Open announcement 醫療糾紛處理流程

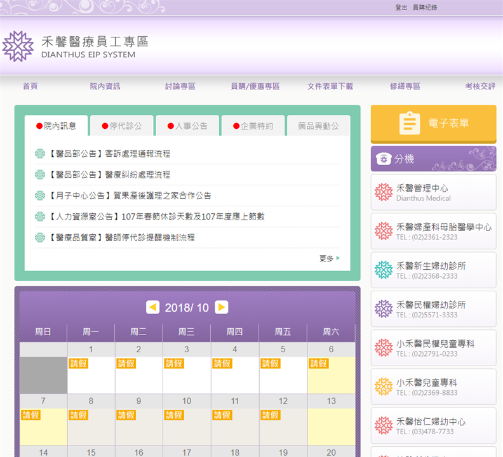tap(109, 175)
